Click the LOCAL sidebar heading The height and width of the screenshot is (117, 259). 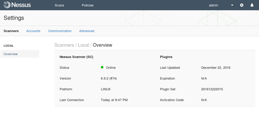(x=9, y=46)
